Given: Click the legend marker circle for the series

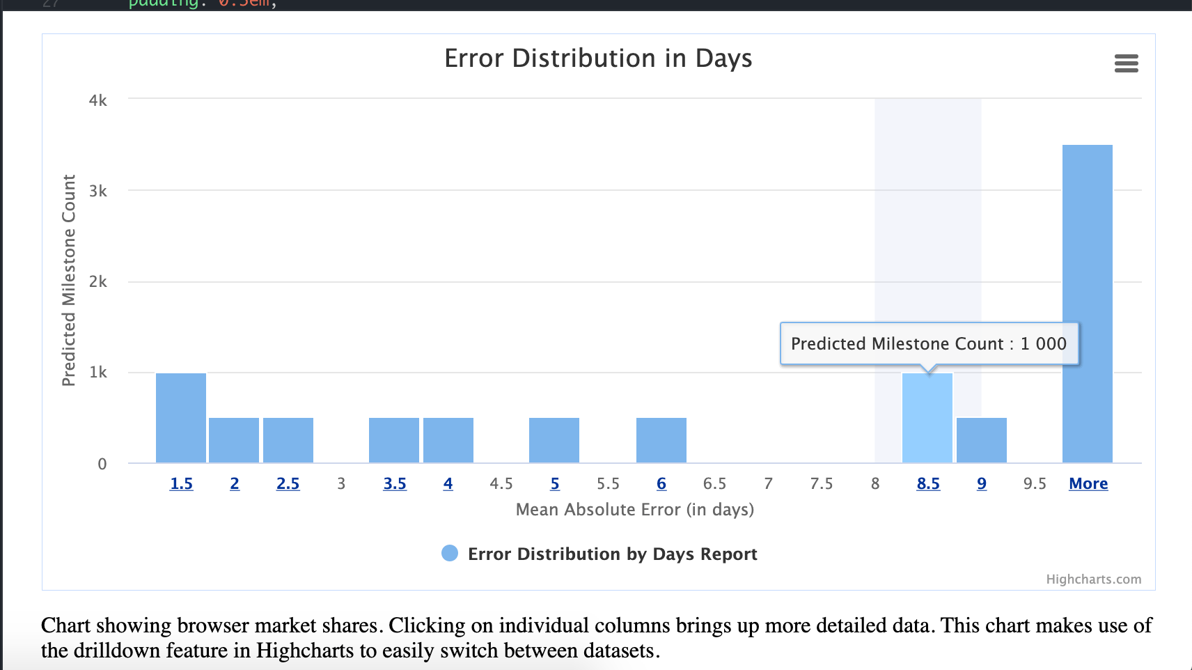Looking at the screenshot, I should [449, 554].
